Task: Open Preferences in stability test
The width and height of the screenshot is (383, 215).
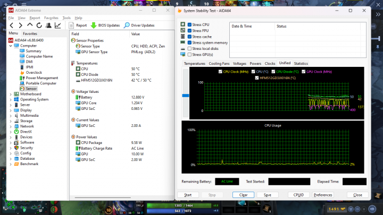Action: pyautogui.click(x=323, y=195)
